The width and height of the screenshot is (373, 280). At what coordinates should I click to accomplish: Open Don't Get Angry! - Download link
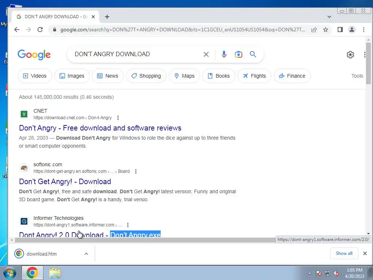pyautogui.click(x=65, y=182)
